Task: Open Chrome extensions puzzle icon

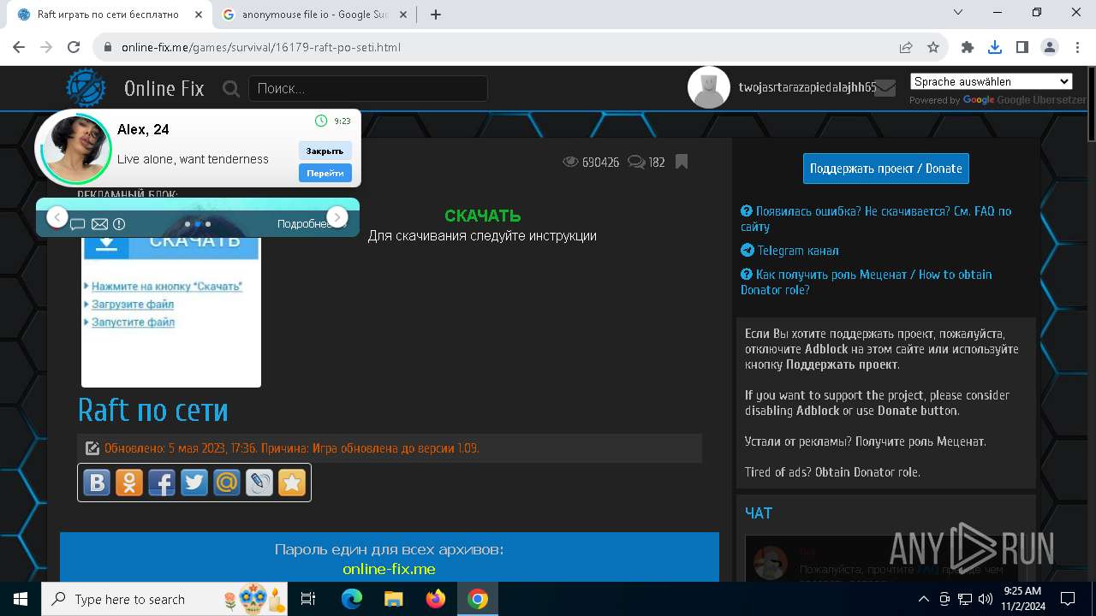Action: pyautogui.click(x=968, y=47)
